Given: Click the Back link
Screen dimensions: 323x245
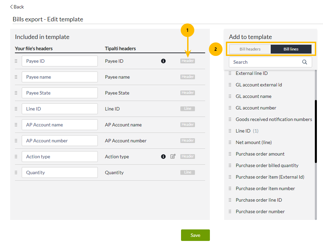Looking at the screenshot, I should [x=17, y=6].
